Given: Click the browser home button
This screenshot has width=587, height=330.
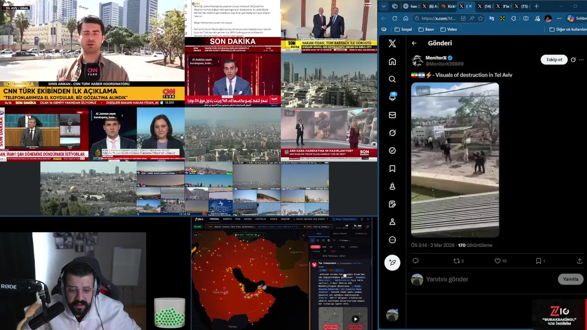Looking at the screenshot, I should 406,18.
